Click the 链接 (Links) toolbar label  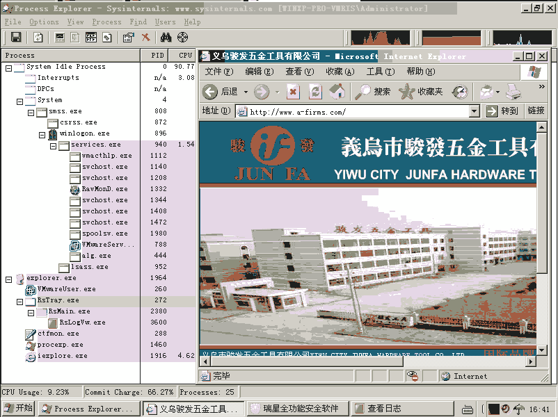coord(536,111)
